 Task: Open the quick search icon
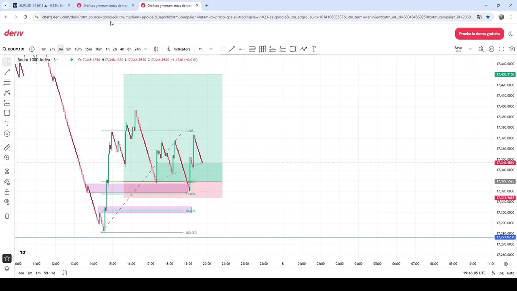[x=481, y=49]
